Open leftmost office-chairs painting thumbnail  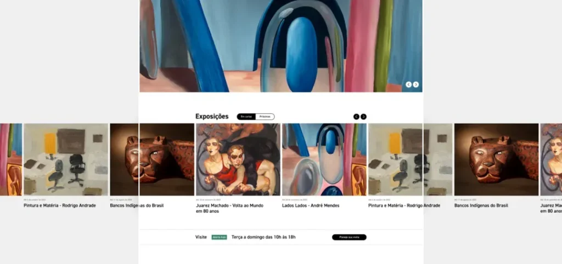66,159
